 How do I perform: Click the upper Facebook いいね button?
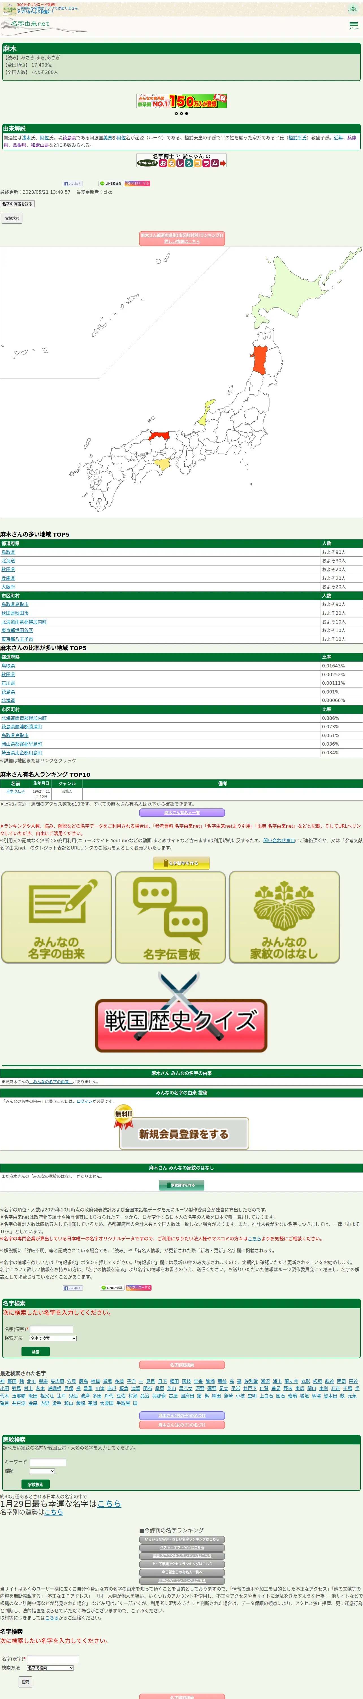coord(72,183)
